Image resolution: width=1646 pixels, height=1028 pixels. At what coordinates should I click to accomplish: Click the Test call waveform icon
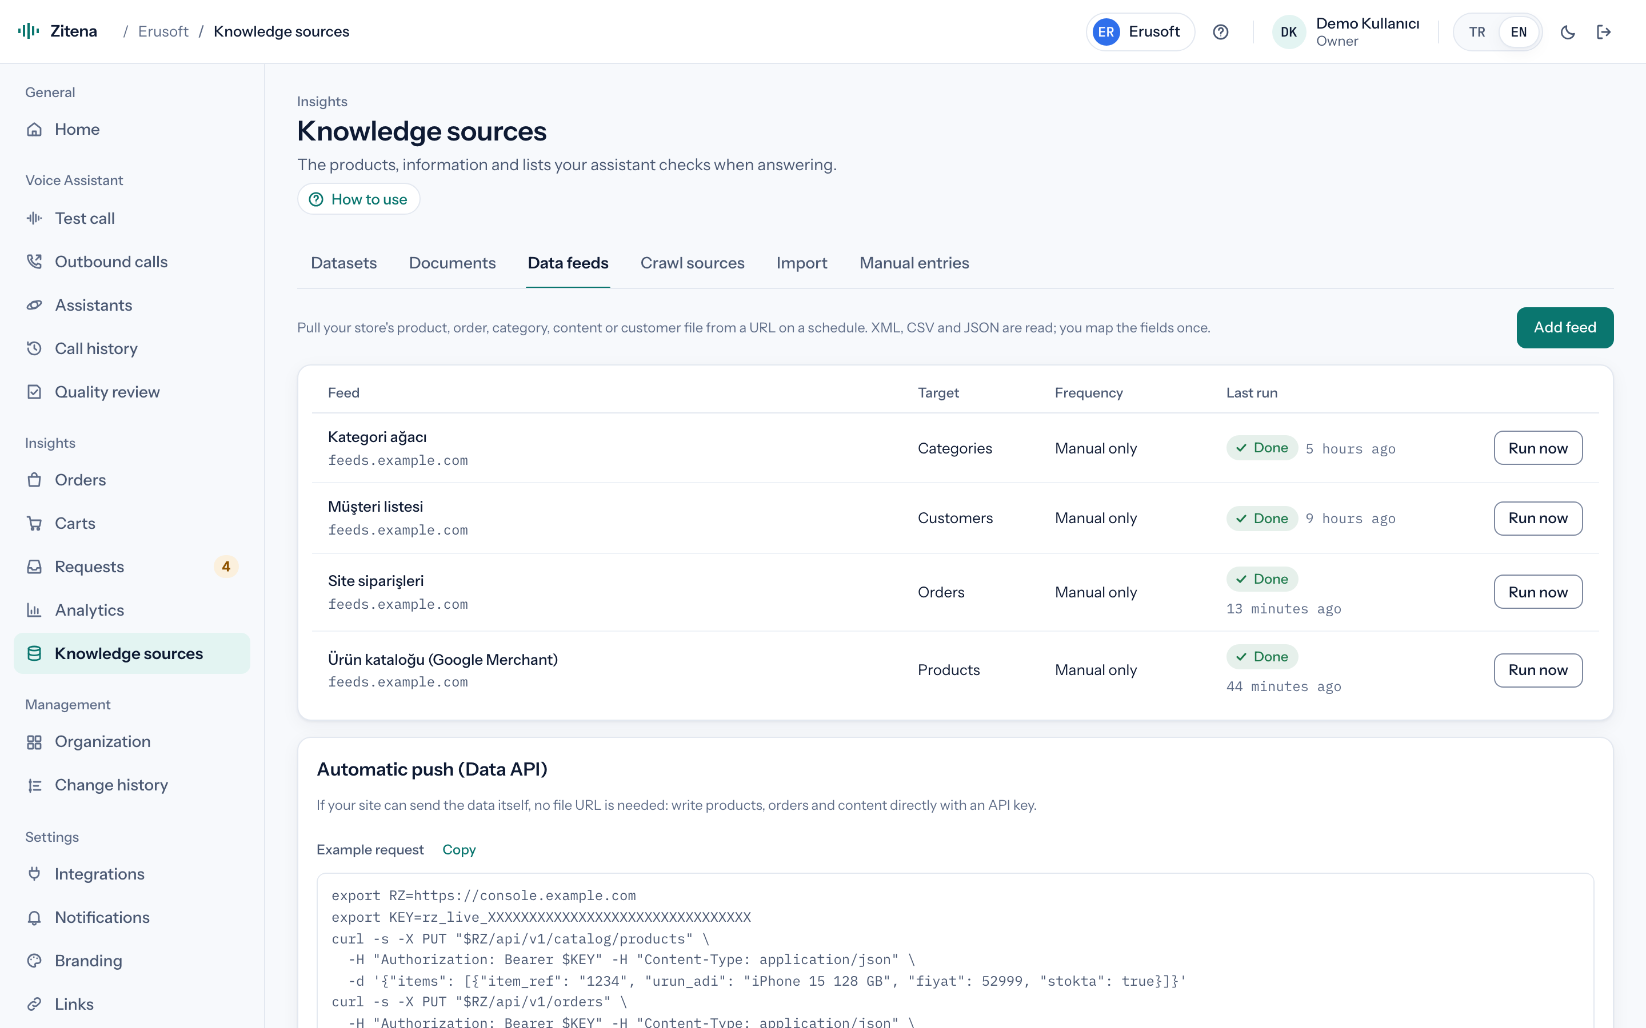coord(35,218)
